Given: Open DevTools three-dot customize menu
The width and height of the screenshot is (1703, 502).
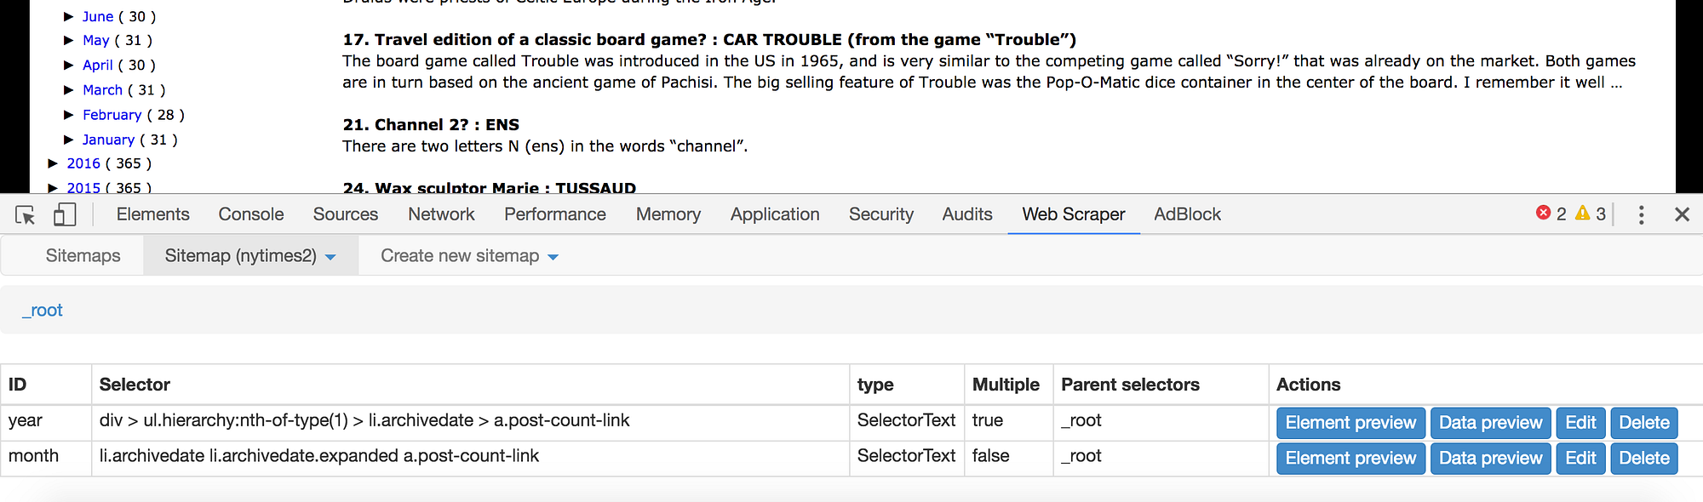Looking at the screenshot, I should (x=1641, y=215).
